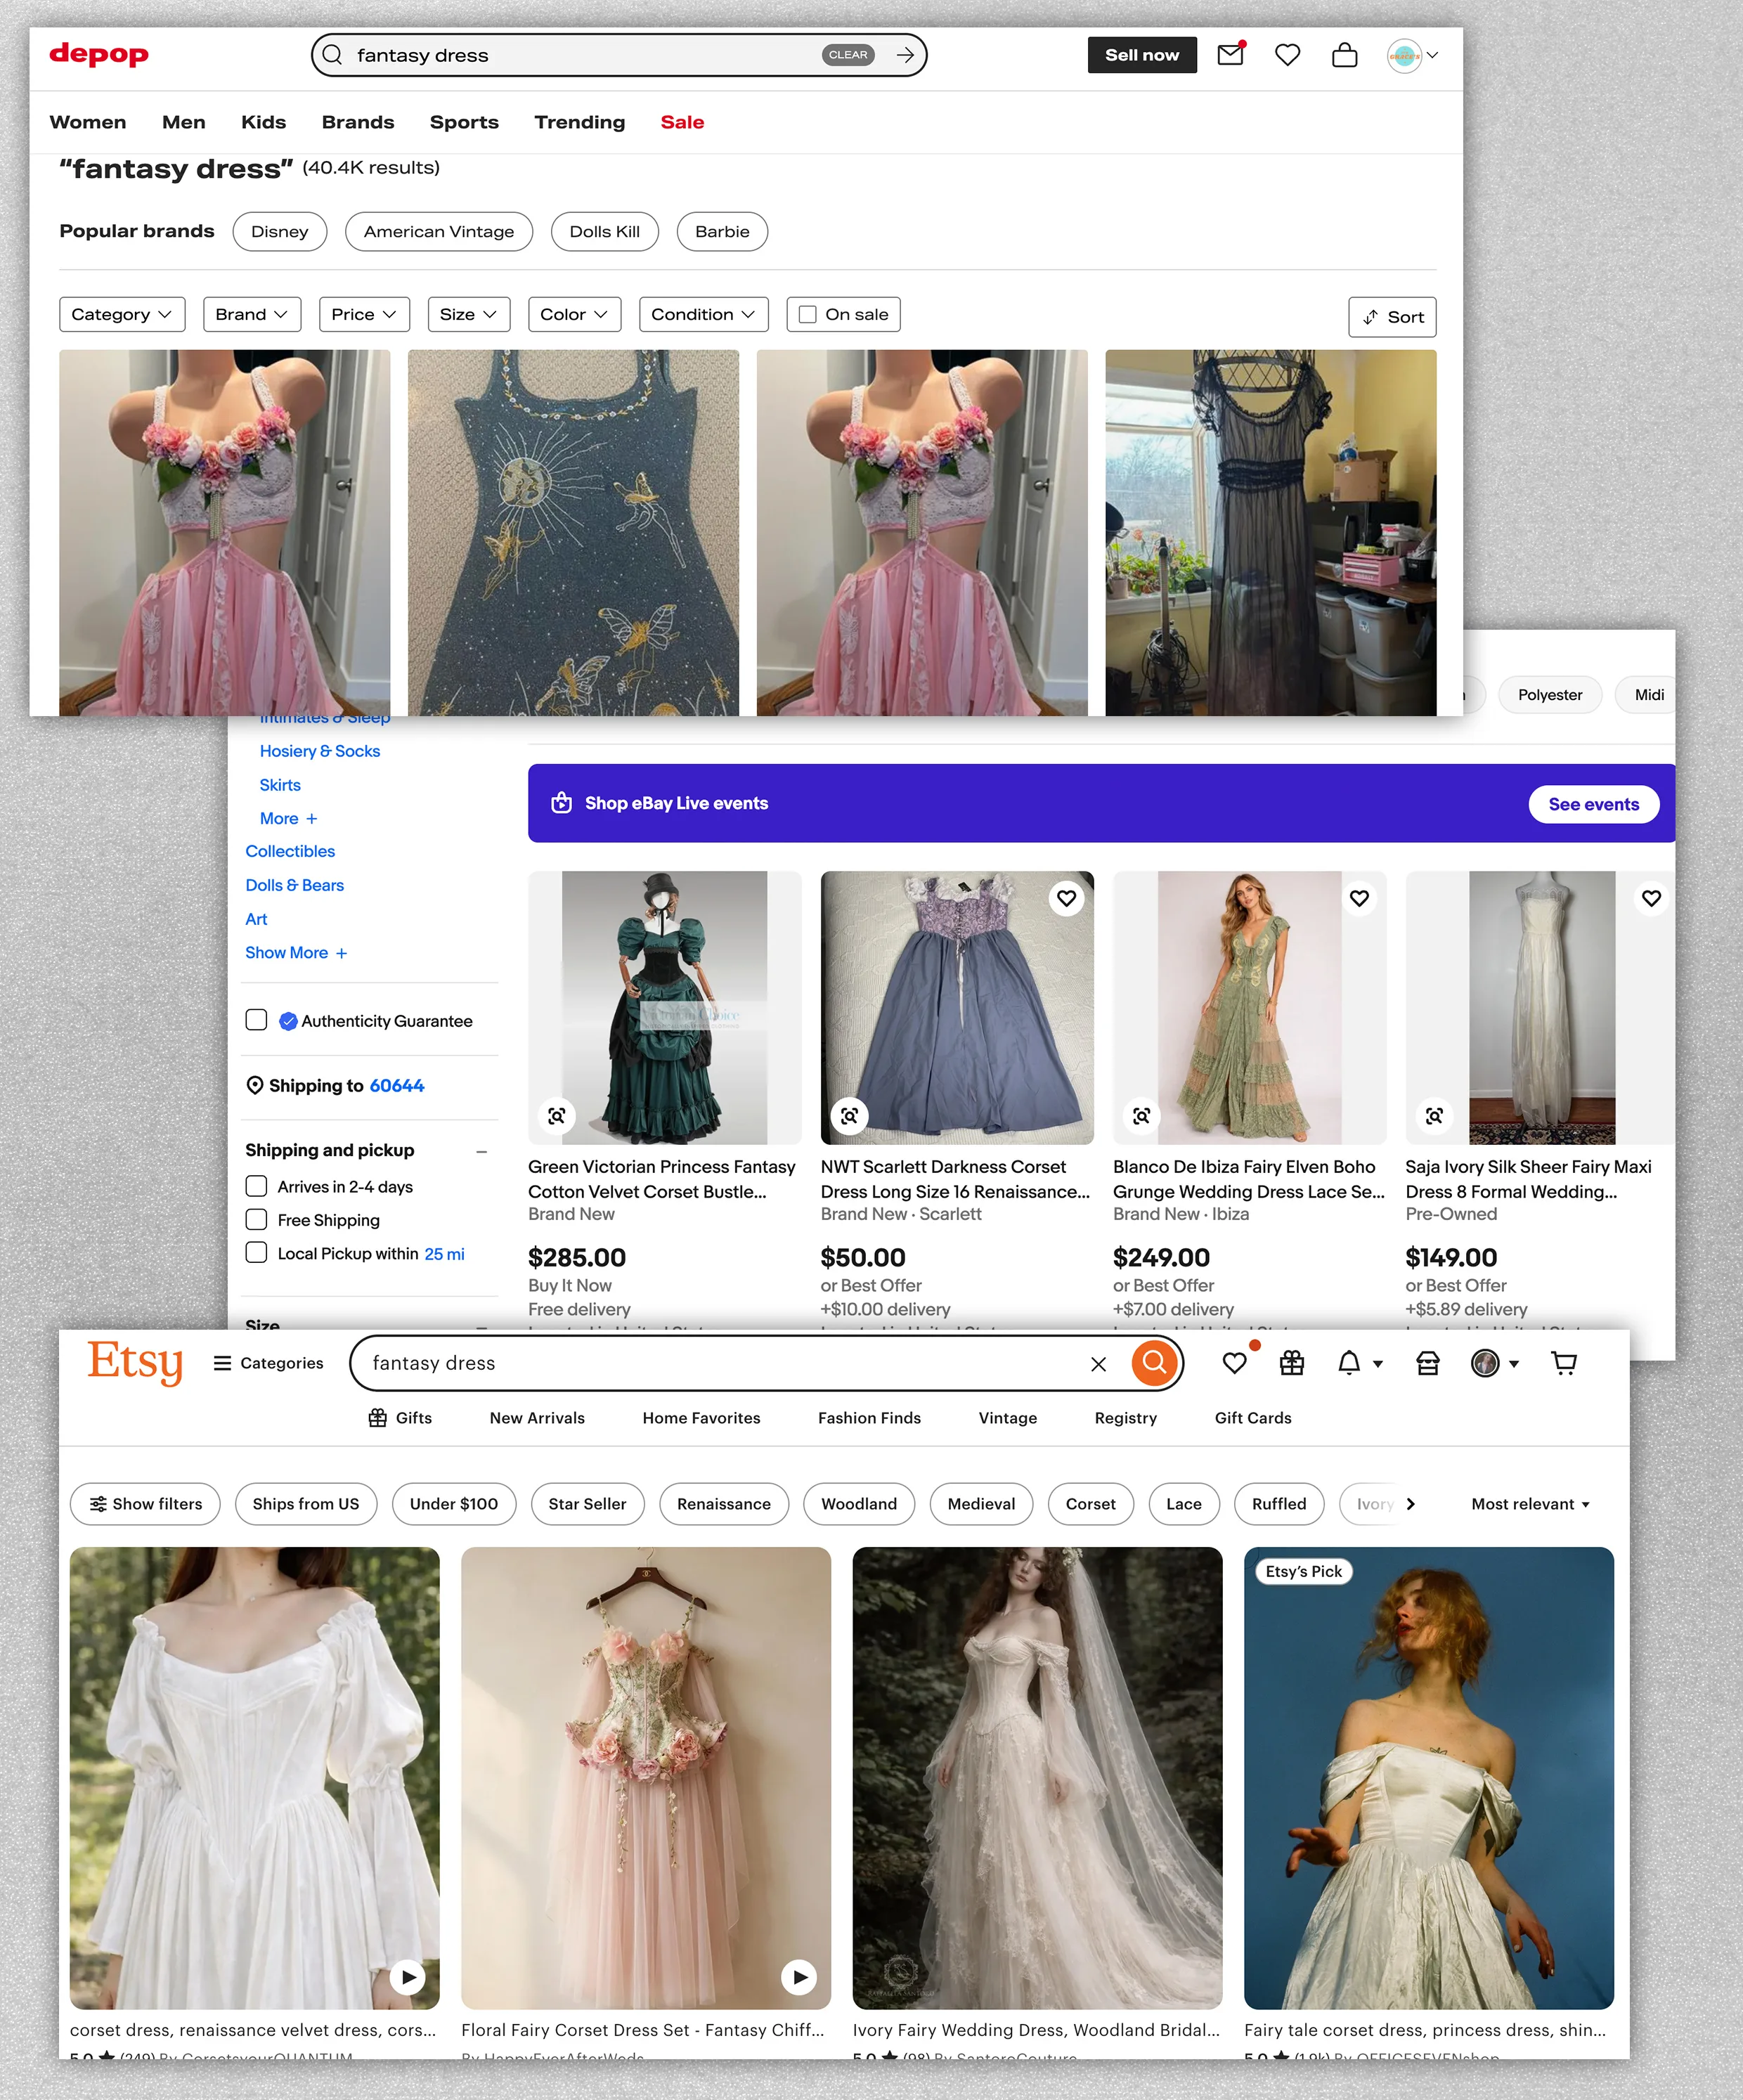
Task: Open the Etsy shopping cart
Action: [1564, 1363]
